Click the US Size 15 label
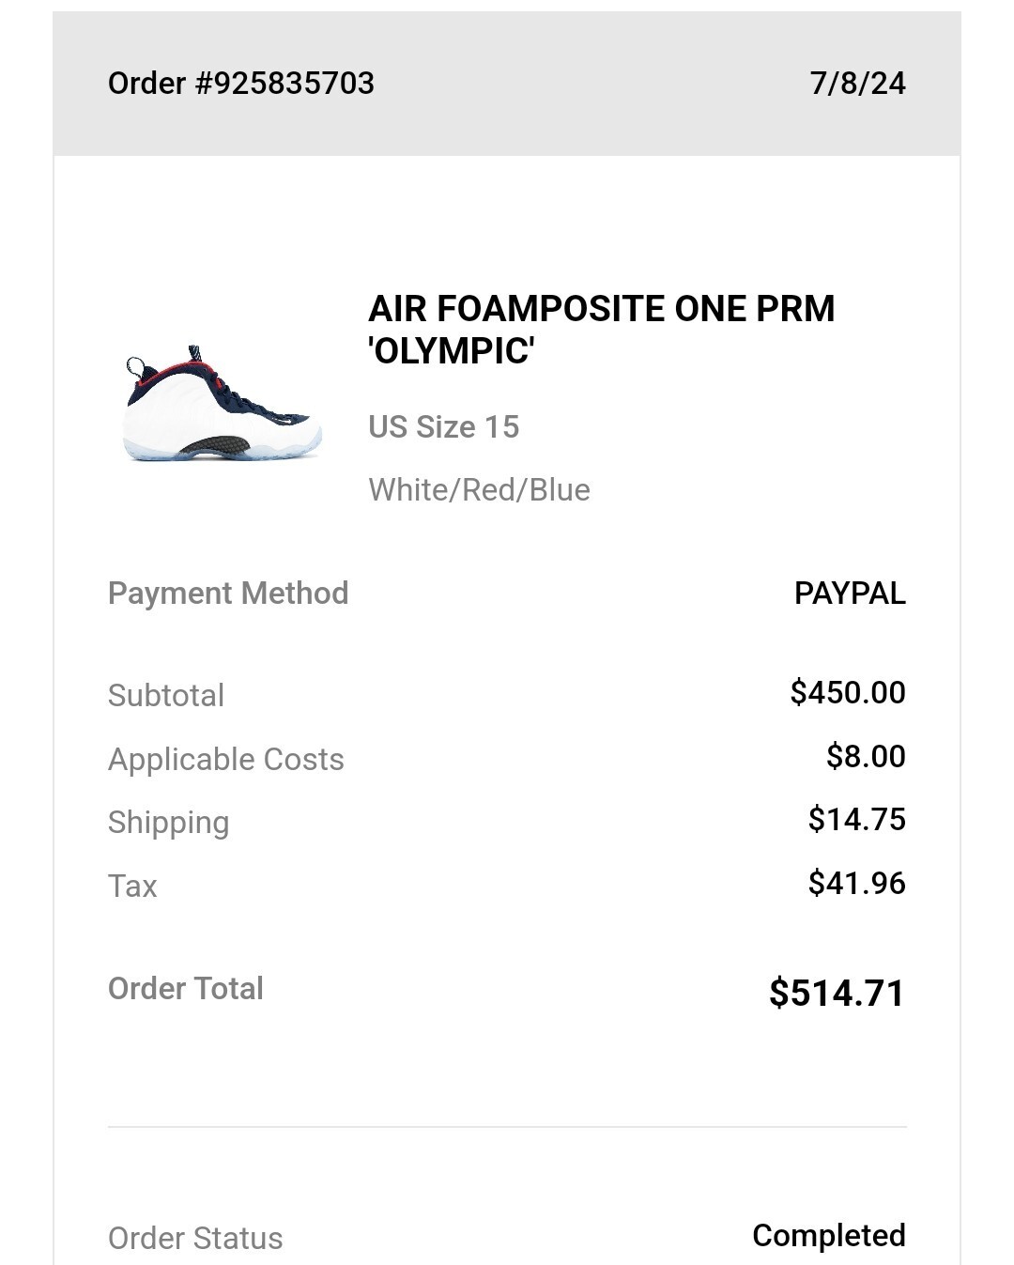This screenshot has height=1265, width=1014. click(x=443, y=426)
